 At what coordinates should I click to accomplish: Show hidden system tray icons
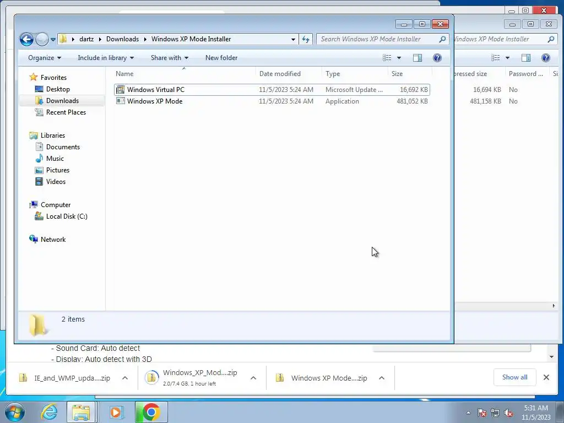coord(468,413)
